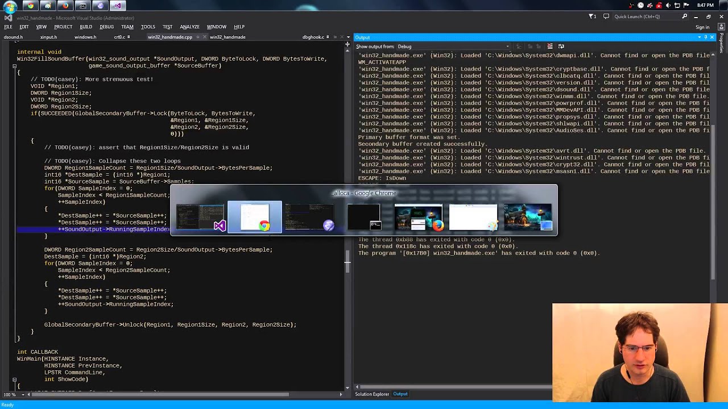Select Visual Studio taskbar button
This screenshot has width=728, height=409.
tap(118, 6)
